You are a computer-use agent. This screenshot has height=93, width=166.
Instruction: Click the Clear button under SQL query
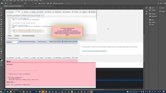coord(10,36)
